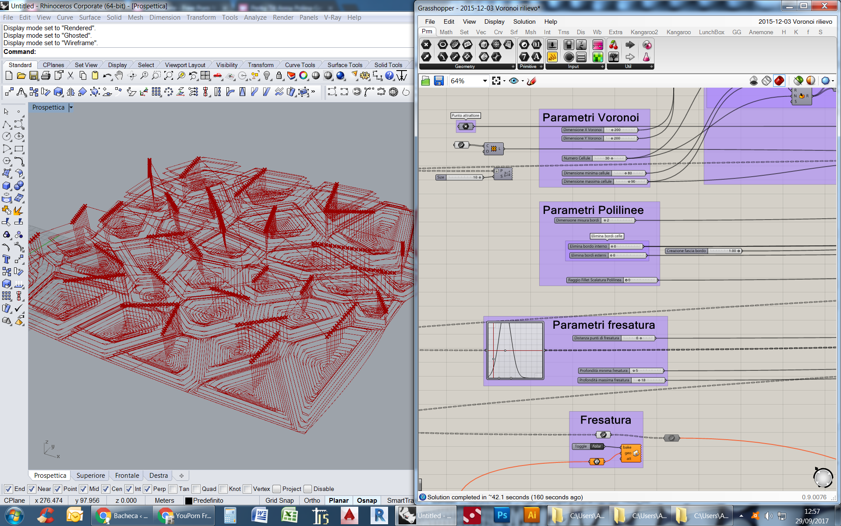
Task: Open Photoshop from the taskbar
Action: click(x=502, y=515)
